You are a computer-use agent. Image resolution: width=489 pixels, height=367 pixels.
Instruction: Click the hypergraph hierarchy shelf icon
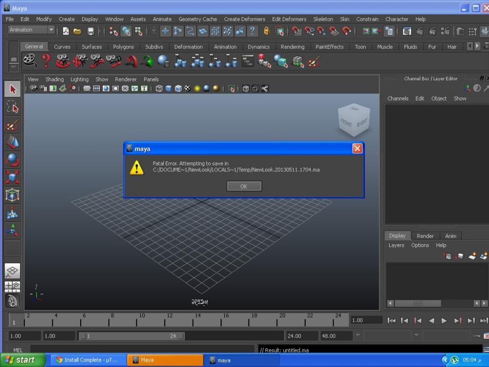[248, 61]
